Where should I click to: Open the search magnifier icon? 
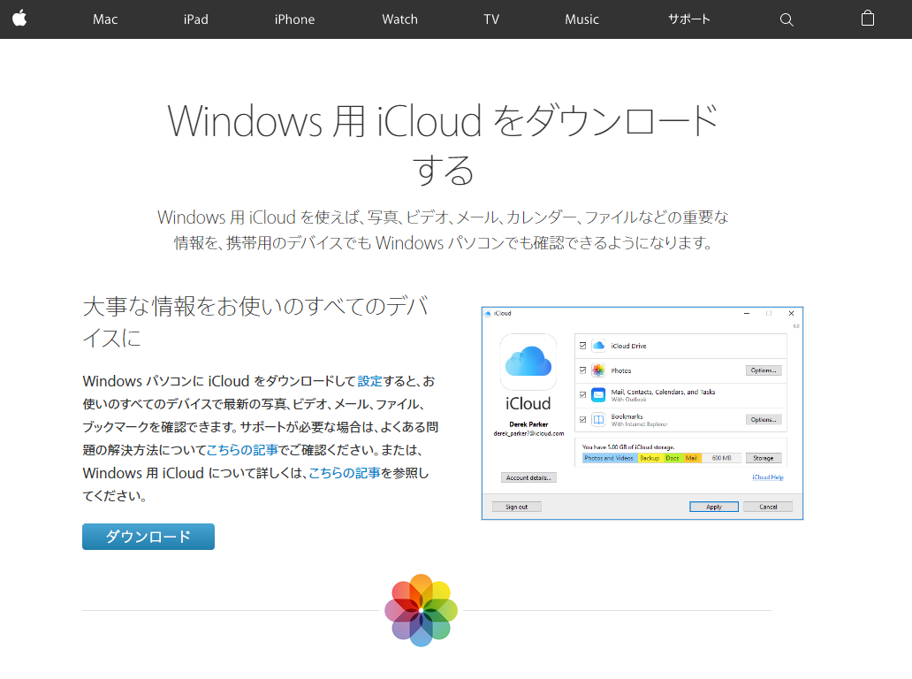(787, 19)
